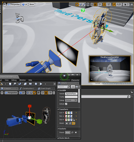Viewport: 134px width, 142px height.
Task: Open compile options dropdown arrow
Action: 6,84
